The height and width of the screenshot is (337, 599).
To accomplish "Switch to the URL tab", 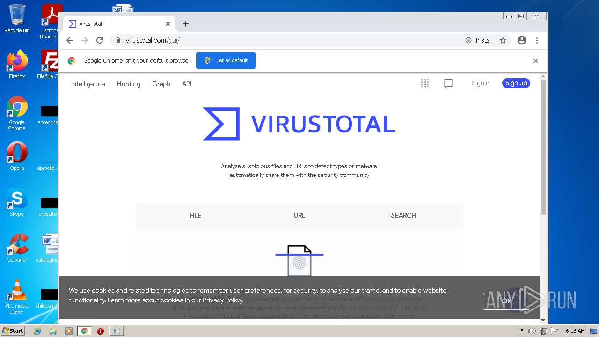I will point(299,215).
